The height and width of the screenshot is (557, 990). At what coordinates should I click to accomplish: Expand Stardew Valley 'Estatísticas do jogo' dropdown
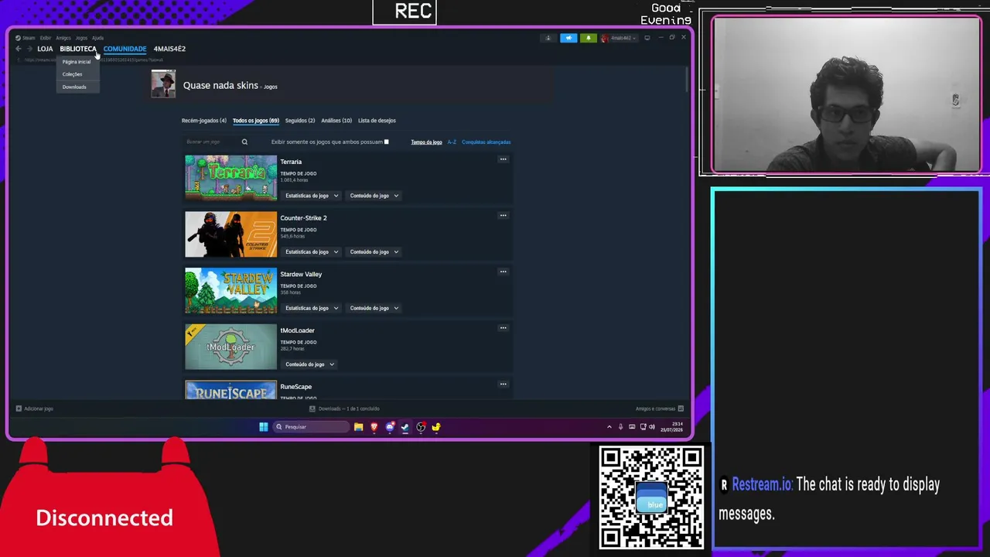coord(311,308)
